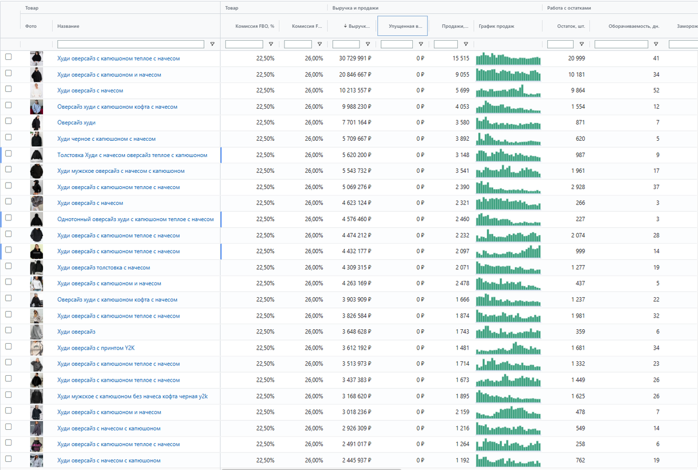Screen dimensions: 698x470
Task: Open filter funnel for Оборачиваемость, дн. column
Action: point(656,44)
